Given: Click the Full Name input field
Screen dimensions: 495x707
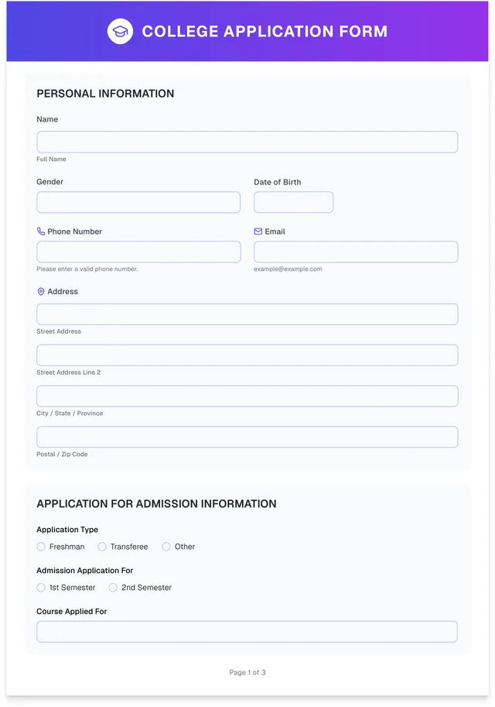Looking at the screenshot, I should (x=247, y=142).
